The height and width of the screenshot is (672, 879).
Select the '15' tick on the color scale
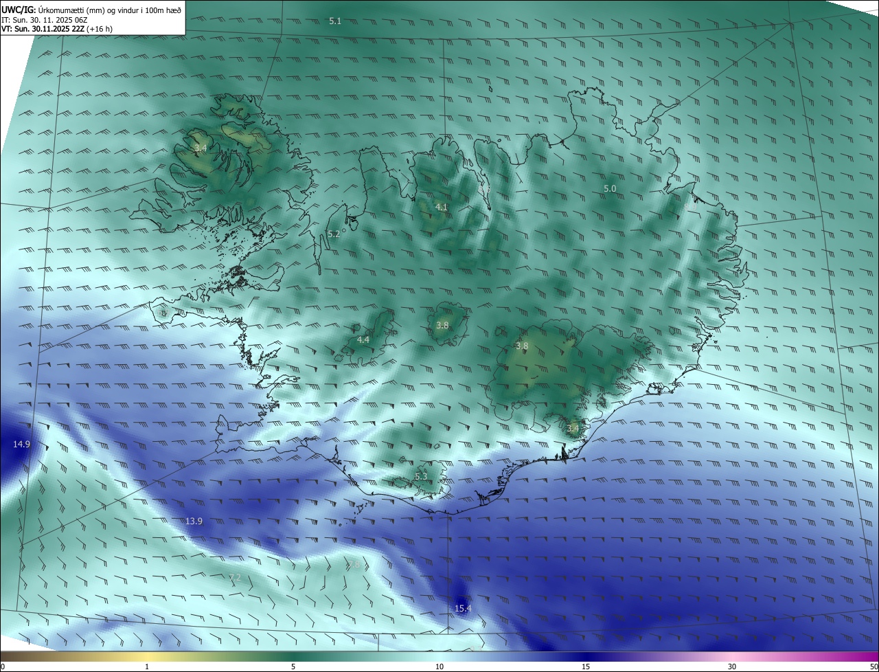pos(586,667)
